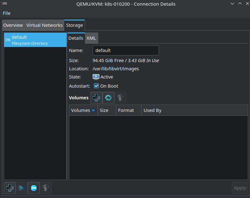The image size is (250, 198).
Task: Select the Storage tab
Action: [x=74, y=25]
